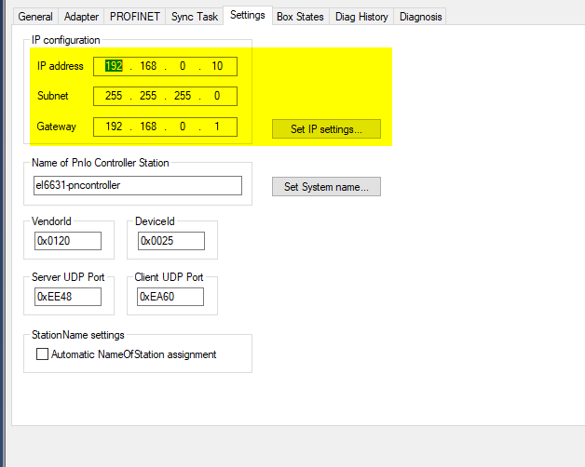
Task: View the Diag History tab
Action: [362, 17]
